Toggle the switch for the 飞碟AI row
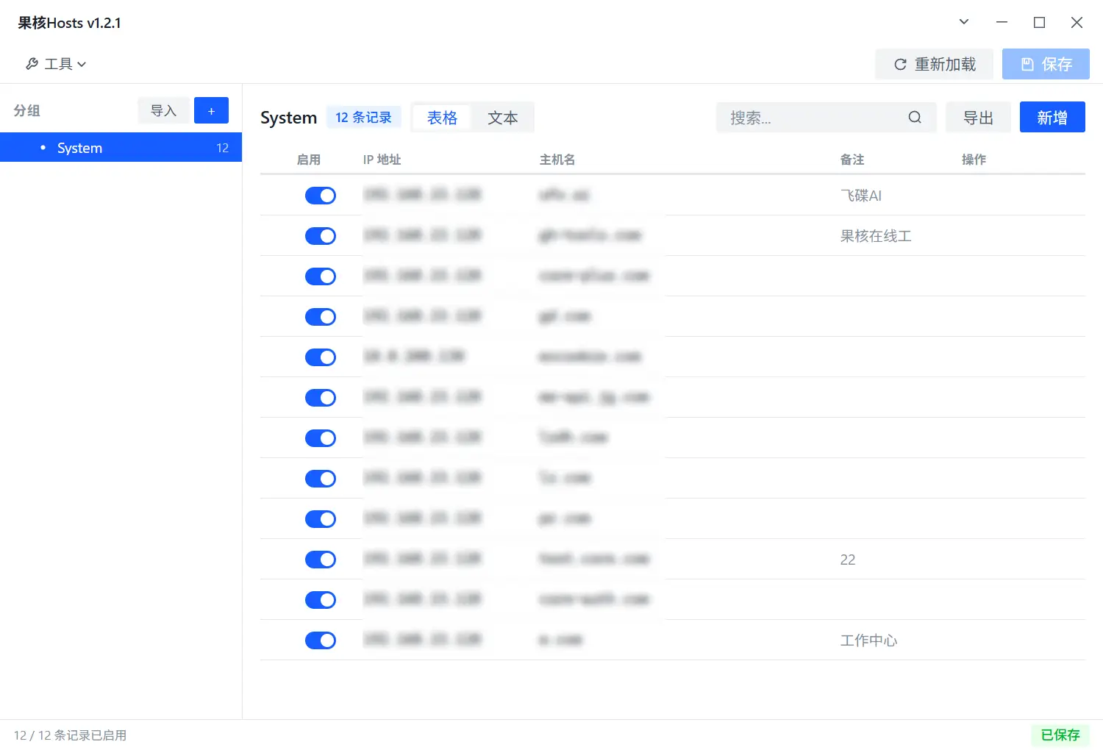 (x=321, y=196)
